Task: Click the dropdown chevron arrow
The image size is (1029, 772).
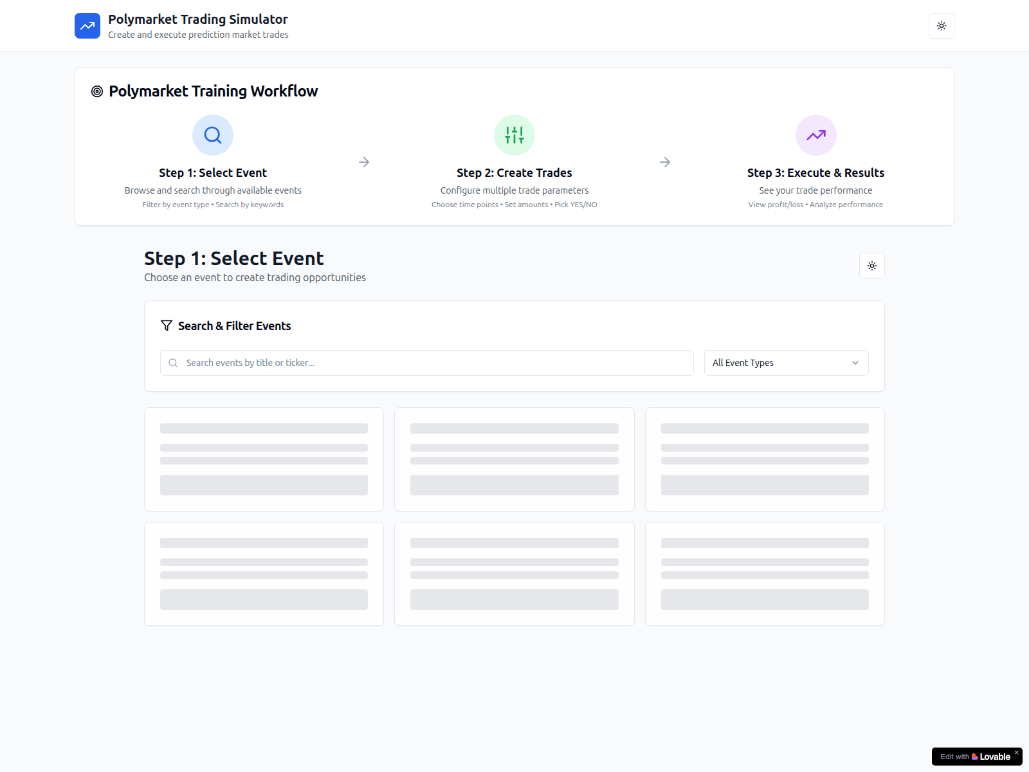Action: coord(855,363)
